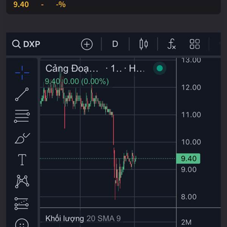This screenshot has height=227, width=227.
Task: Click the 9.40 current price label
Action: click(x=188, y=159)
